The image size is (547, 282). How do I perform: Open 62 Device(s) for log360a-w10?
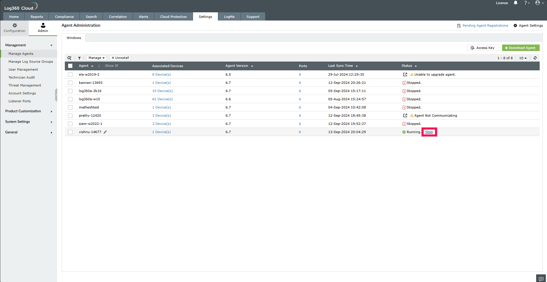point(162,99)
